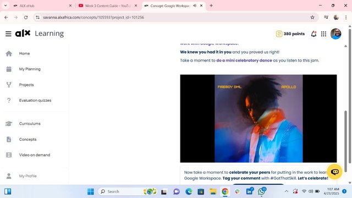The width and height of the screenshot is (352, 198).
Task: Open Home in the sidebar
Action: click(x=24, y=53)
